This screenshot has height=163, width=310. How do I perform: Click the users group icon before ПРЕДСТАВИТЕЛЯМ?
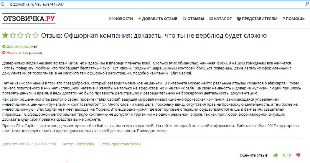tap(239, 19)
